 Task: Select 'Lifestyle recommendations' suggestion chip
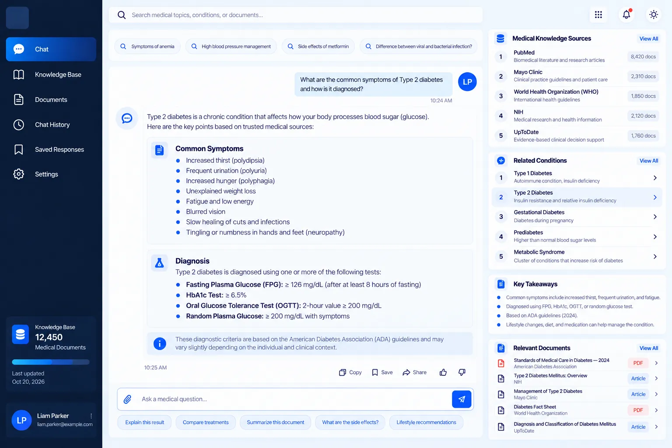(x=426, y=422)
